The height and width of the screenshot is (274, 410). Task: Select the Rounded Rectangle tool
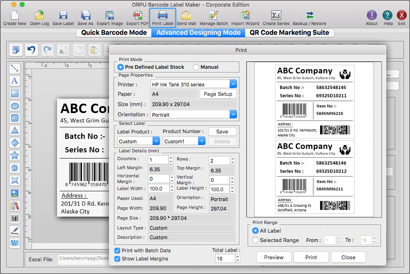(x=15, y=118)
